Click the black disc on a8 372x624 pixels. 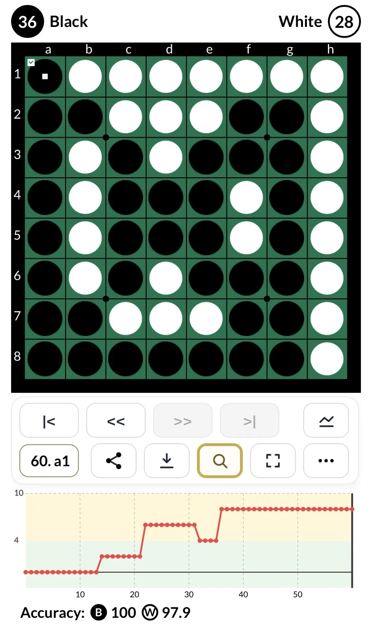click(45, 359)
